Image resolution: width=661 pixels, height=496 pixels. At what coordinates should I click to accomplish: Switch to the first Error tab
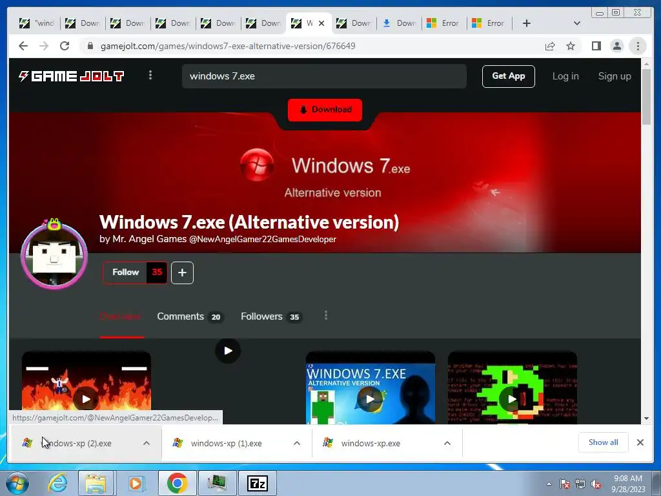point(443,23)
